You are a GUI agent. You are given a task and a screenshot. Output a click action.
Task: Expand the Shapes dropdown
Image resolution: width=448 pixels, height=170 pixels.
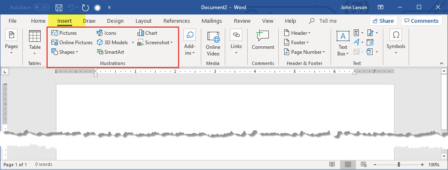pyautogui.click(x=65, y=52)
